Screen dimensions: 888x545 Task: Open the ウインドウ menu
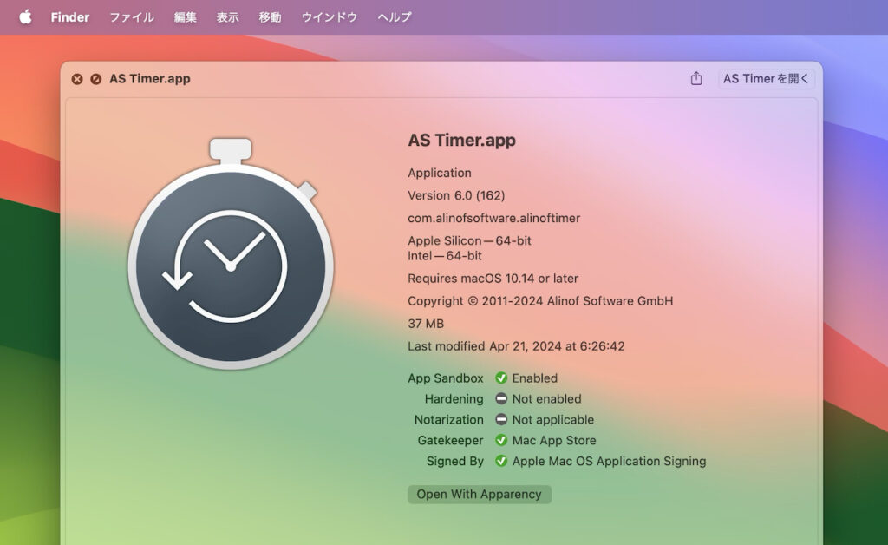329,16
